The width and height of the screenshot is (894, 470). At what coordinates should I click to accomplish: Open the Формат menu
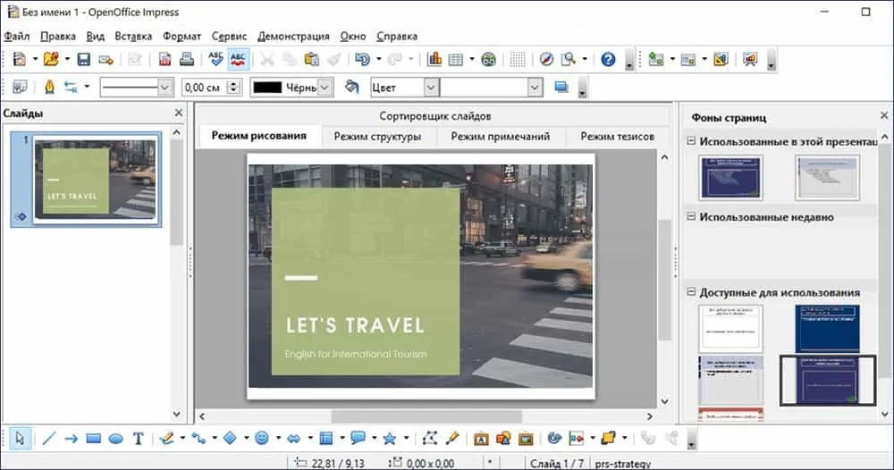[x=181, y=36]
